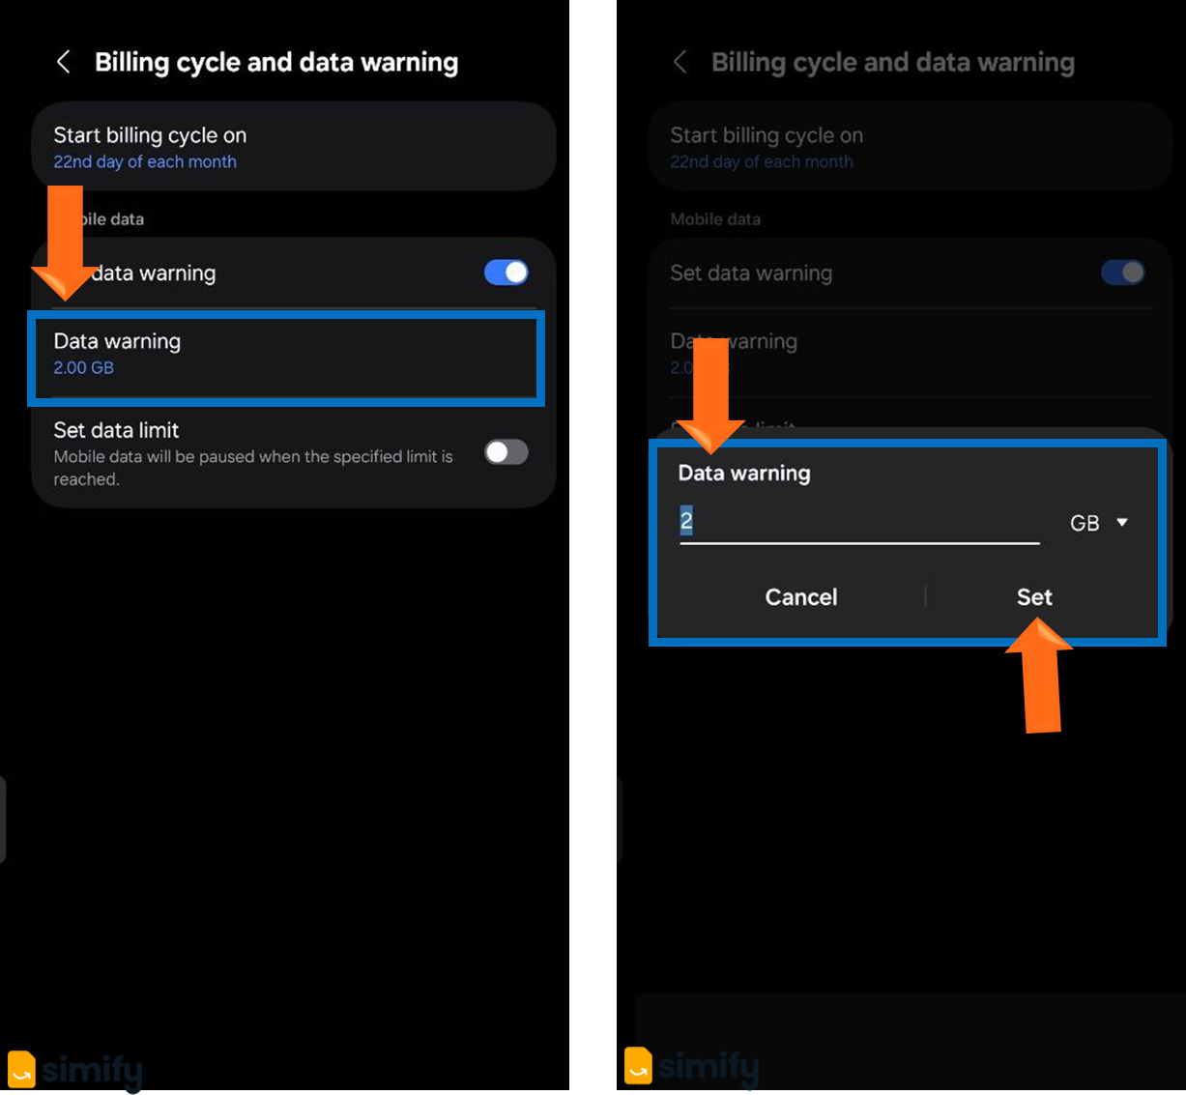The image size is (1186, 1095).
Task: Select the Set data limit description text
Action: pos(253,468)
